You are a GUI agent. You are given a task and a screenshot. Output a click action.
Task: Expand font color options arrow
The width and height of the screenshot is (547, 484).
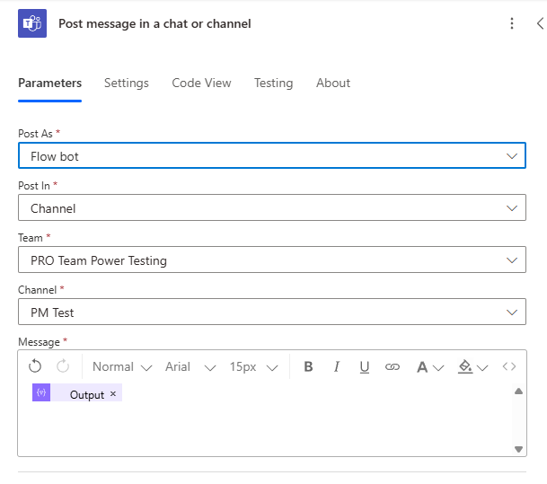(x=438, y=367)
